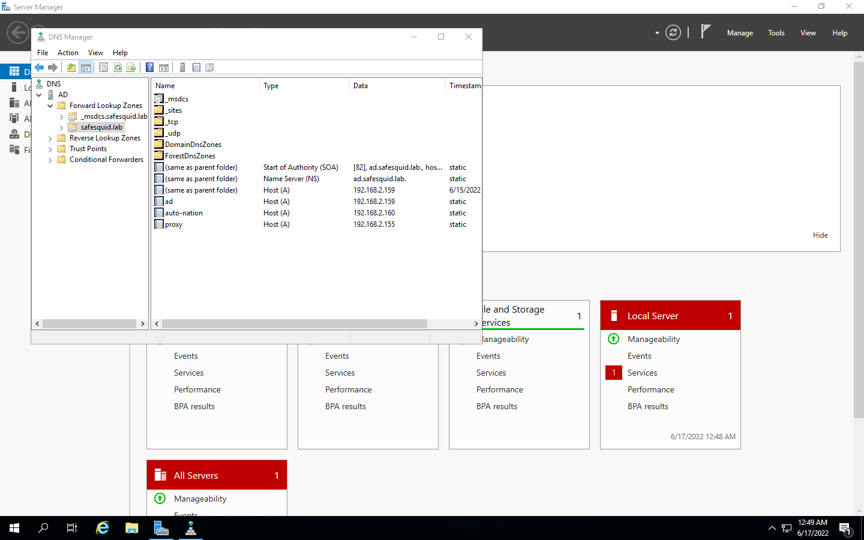The height and width of the screenshot is (540, 864).
Task: Open Local Server tile header
Action: 670,316
